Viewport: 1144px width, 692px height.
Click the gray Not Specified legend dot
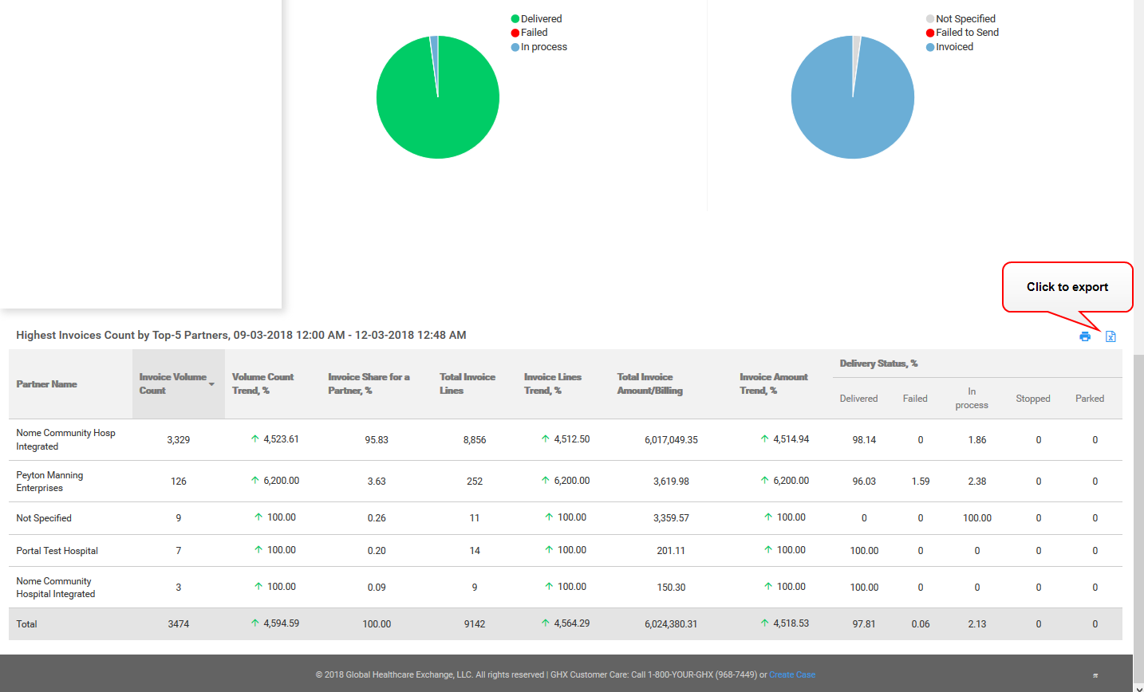pyautogui.click(x=930, y=19)
